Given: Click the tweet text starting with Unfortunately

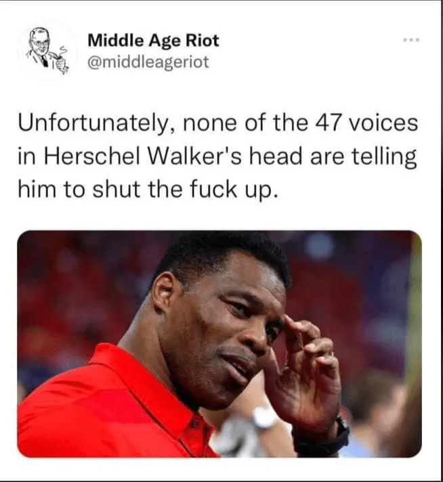Looking at the screenshot, I should pyautogui.click(x=218, y=156).
